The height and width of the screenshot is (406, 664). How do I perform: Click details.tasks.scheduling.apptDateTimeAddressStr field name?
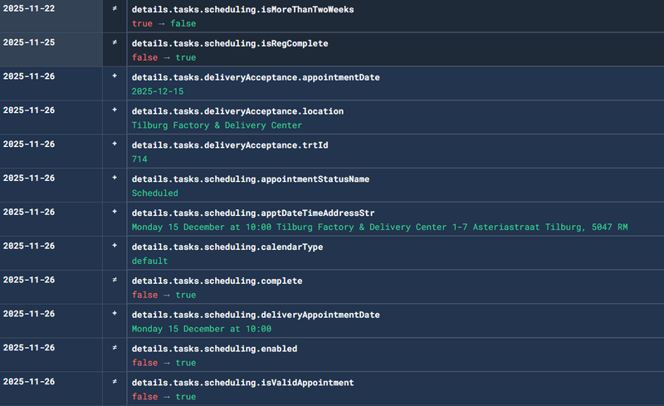[x=253, y=213]
